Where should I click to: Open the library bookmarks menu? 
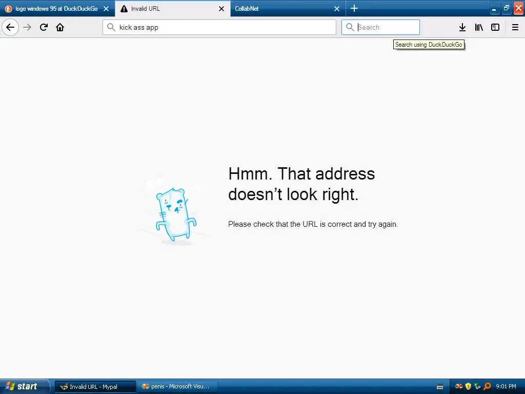tap(479, 27)
